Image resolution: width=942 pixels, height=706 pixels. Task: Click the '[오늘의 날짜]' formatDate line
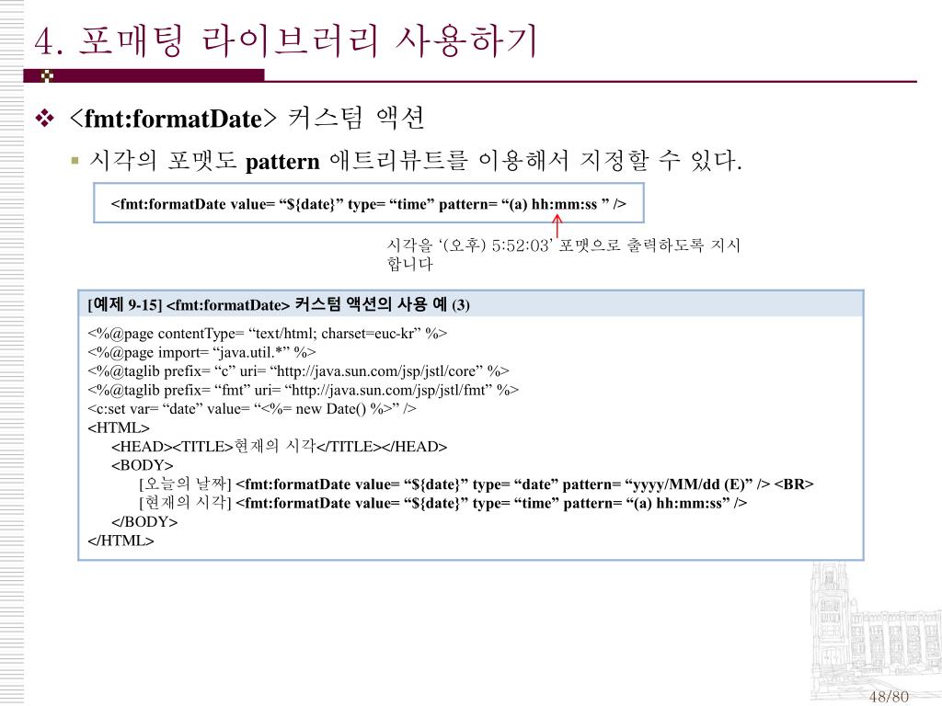point(477,484)
